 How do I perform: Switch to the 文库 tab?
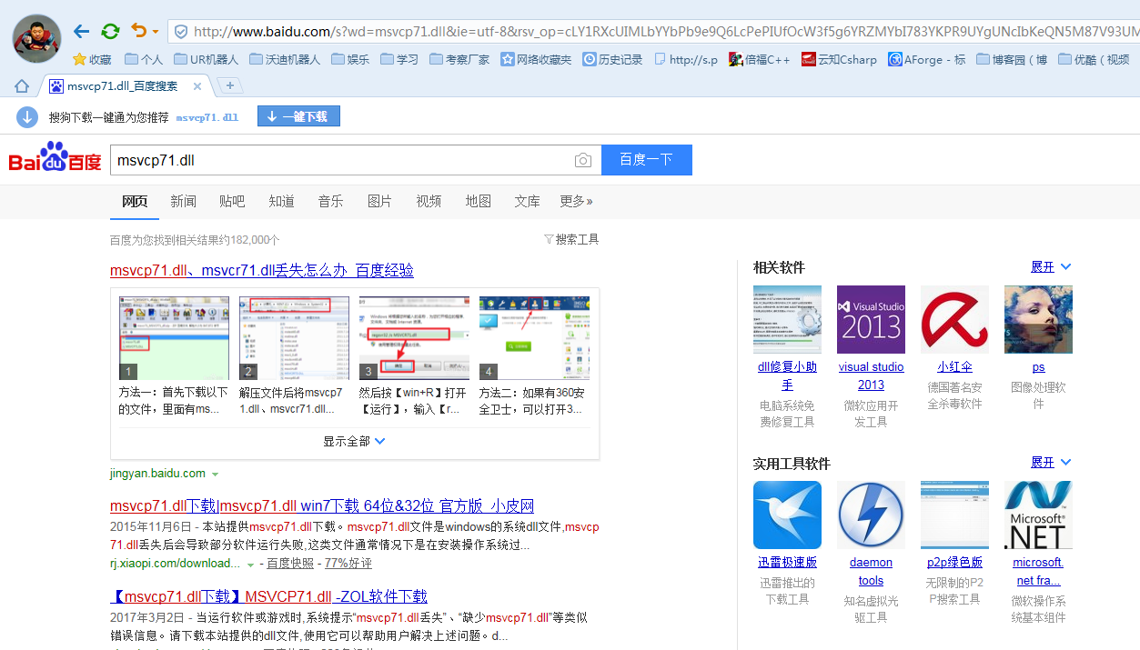(528, 201)
